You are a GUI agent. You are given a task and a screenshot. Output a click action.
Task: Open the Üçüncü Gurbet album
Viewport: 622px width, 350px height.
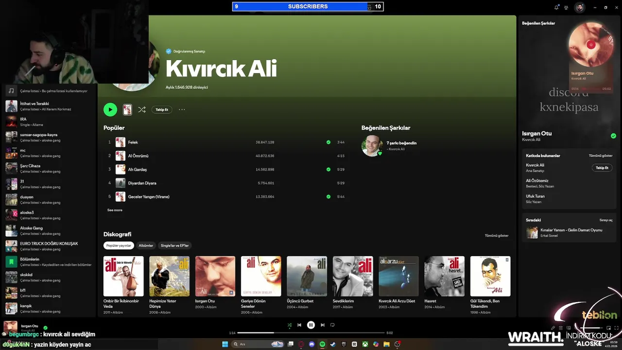[307, 276]
